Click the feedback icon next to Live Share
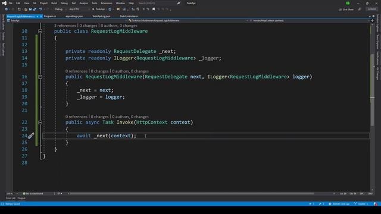The width and height of the screenshot is (381, 214). point(360,10)
